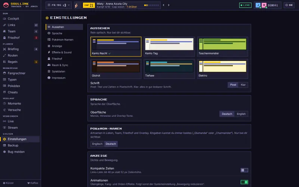Click the Misty - Arena Azuria City title
Viewport: 299px width, 187px height.
coord(112,4)
